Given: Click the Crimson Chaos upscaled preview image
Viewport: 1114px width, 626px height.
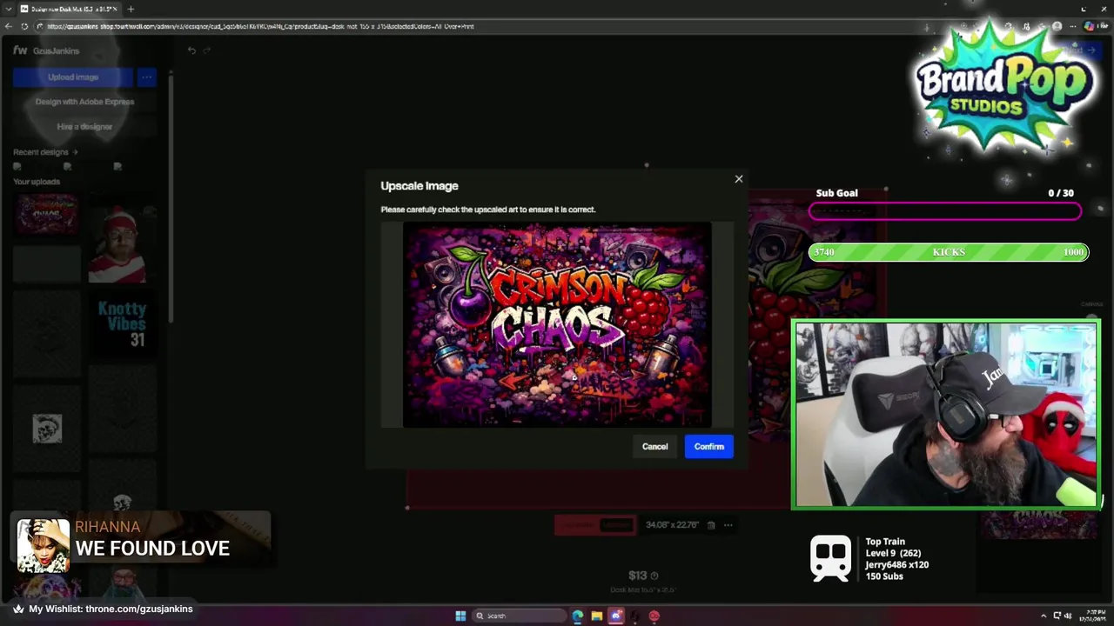Looking at the screenshot, I should click(x=557, y=324).
